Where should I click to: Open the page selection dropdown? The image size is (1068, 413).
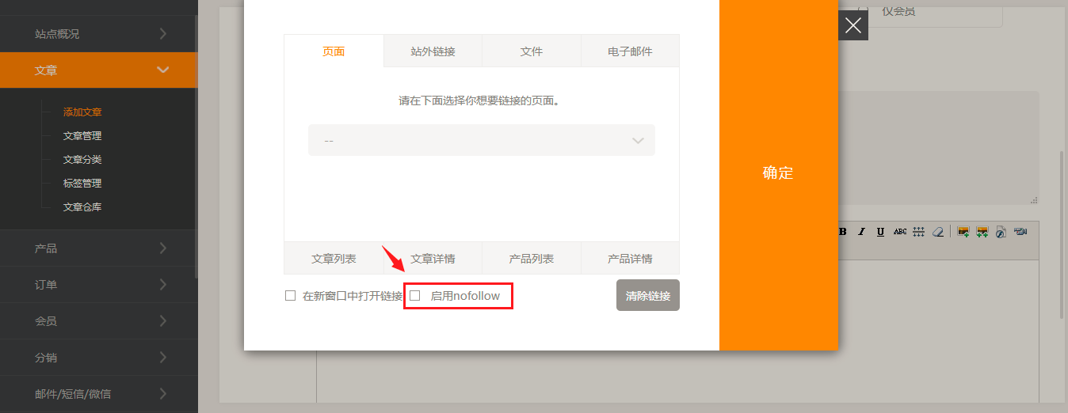(481, 140)
